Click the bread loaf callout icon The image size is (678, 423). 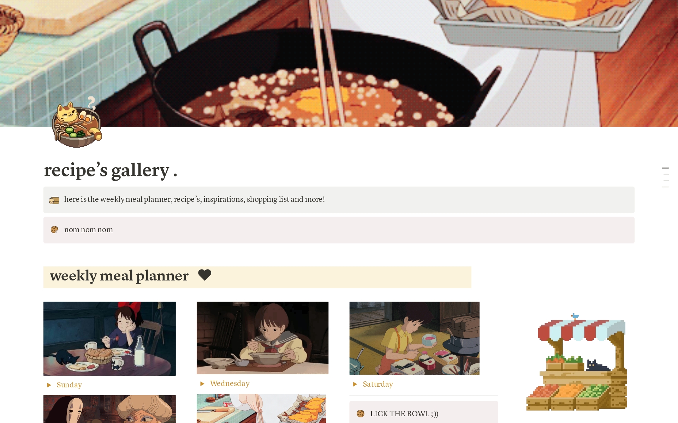[x=54, y=200]
